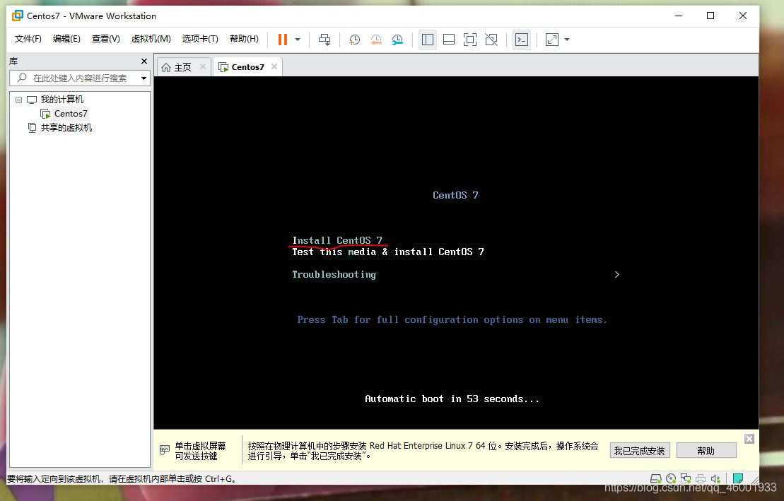The width and height of the screenshot is (784, 501).
Task: Focus the library search field
Action: 80,78
